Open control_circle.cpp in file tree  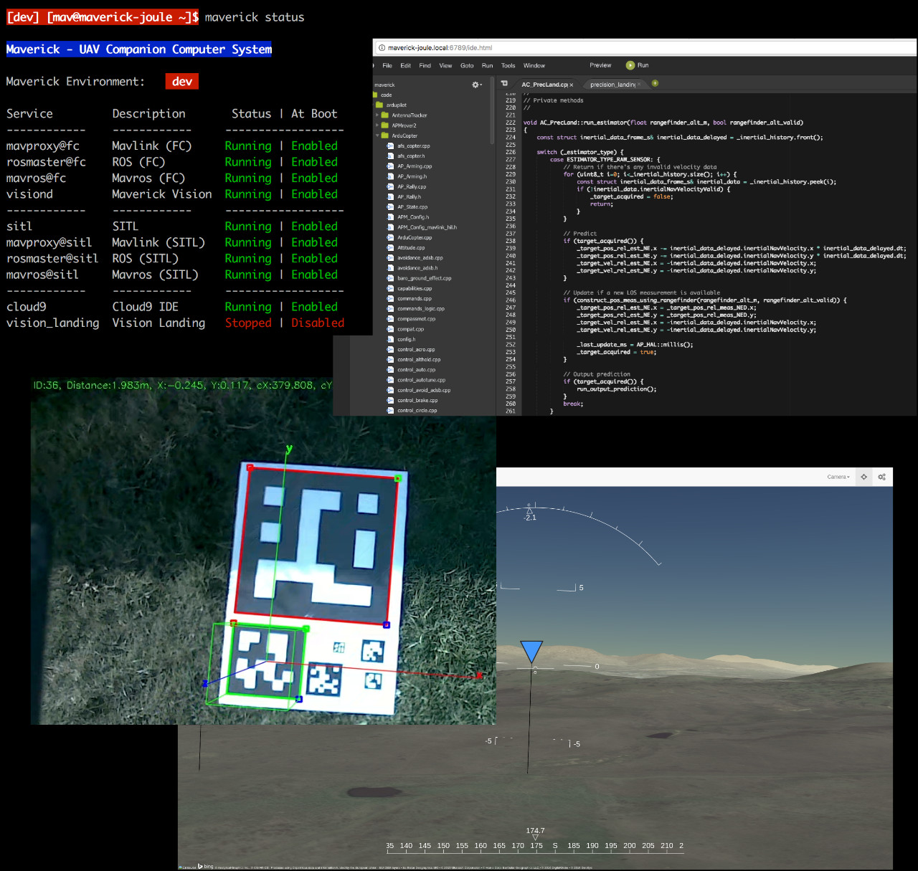[417, 411]
